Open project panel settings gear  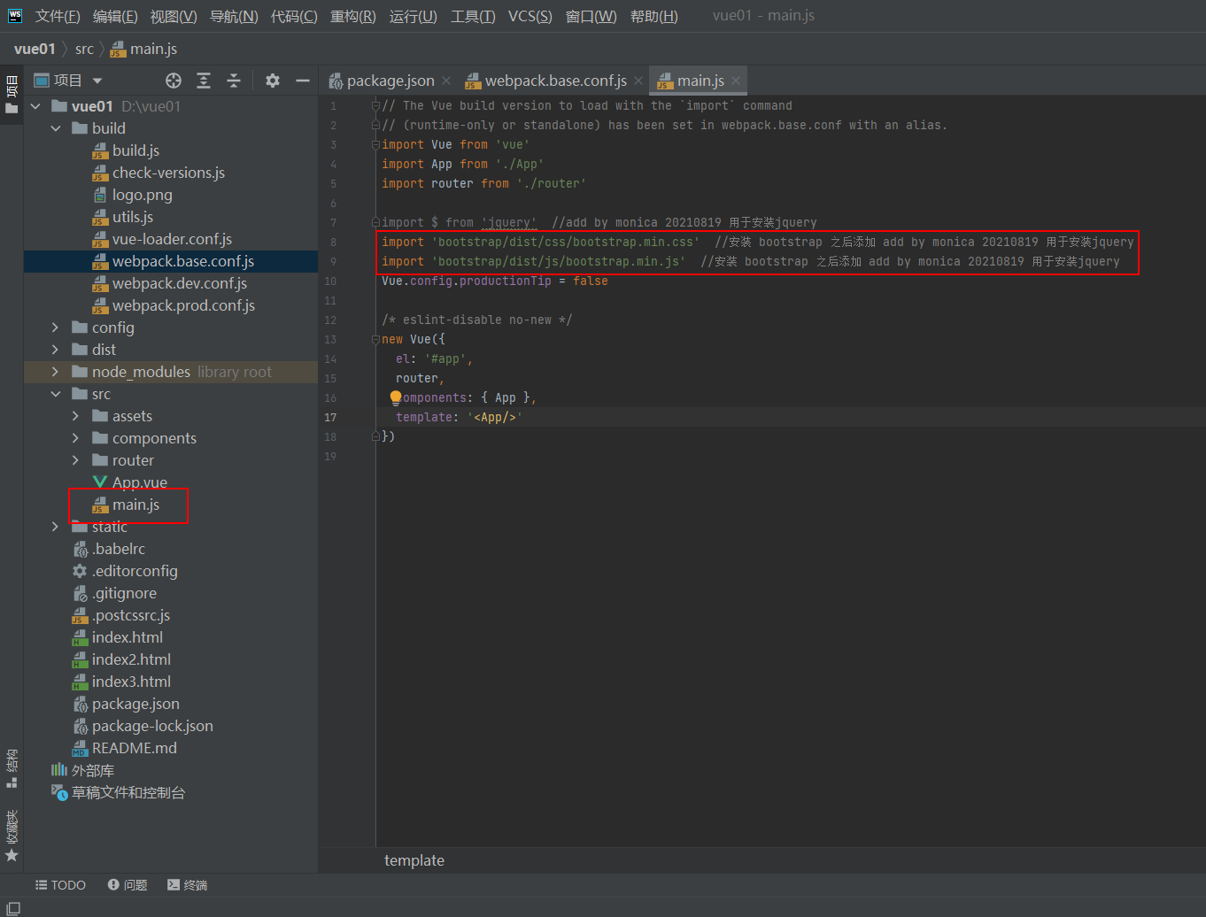point(273,81)
